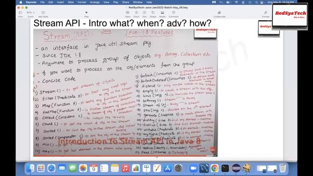
Task: Open the View menu in the menu bar
Action: 107,2
